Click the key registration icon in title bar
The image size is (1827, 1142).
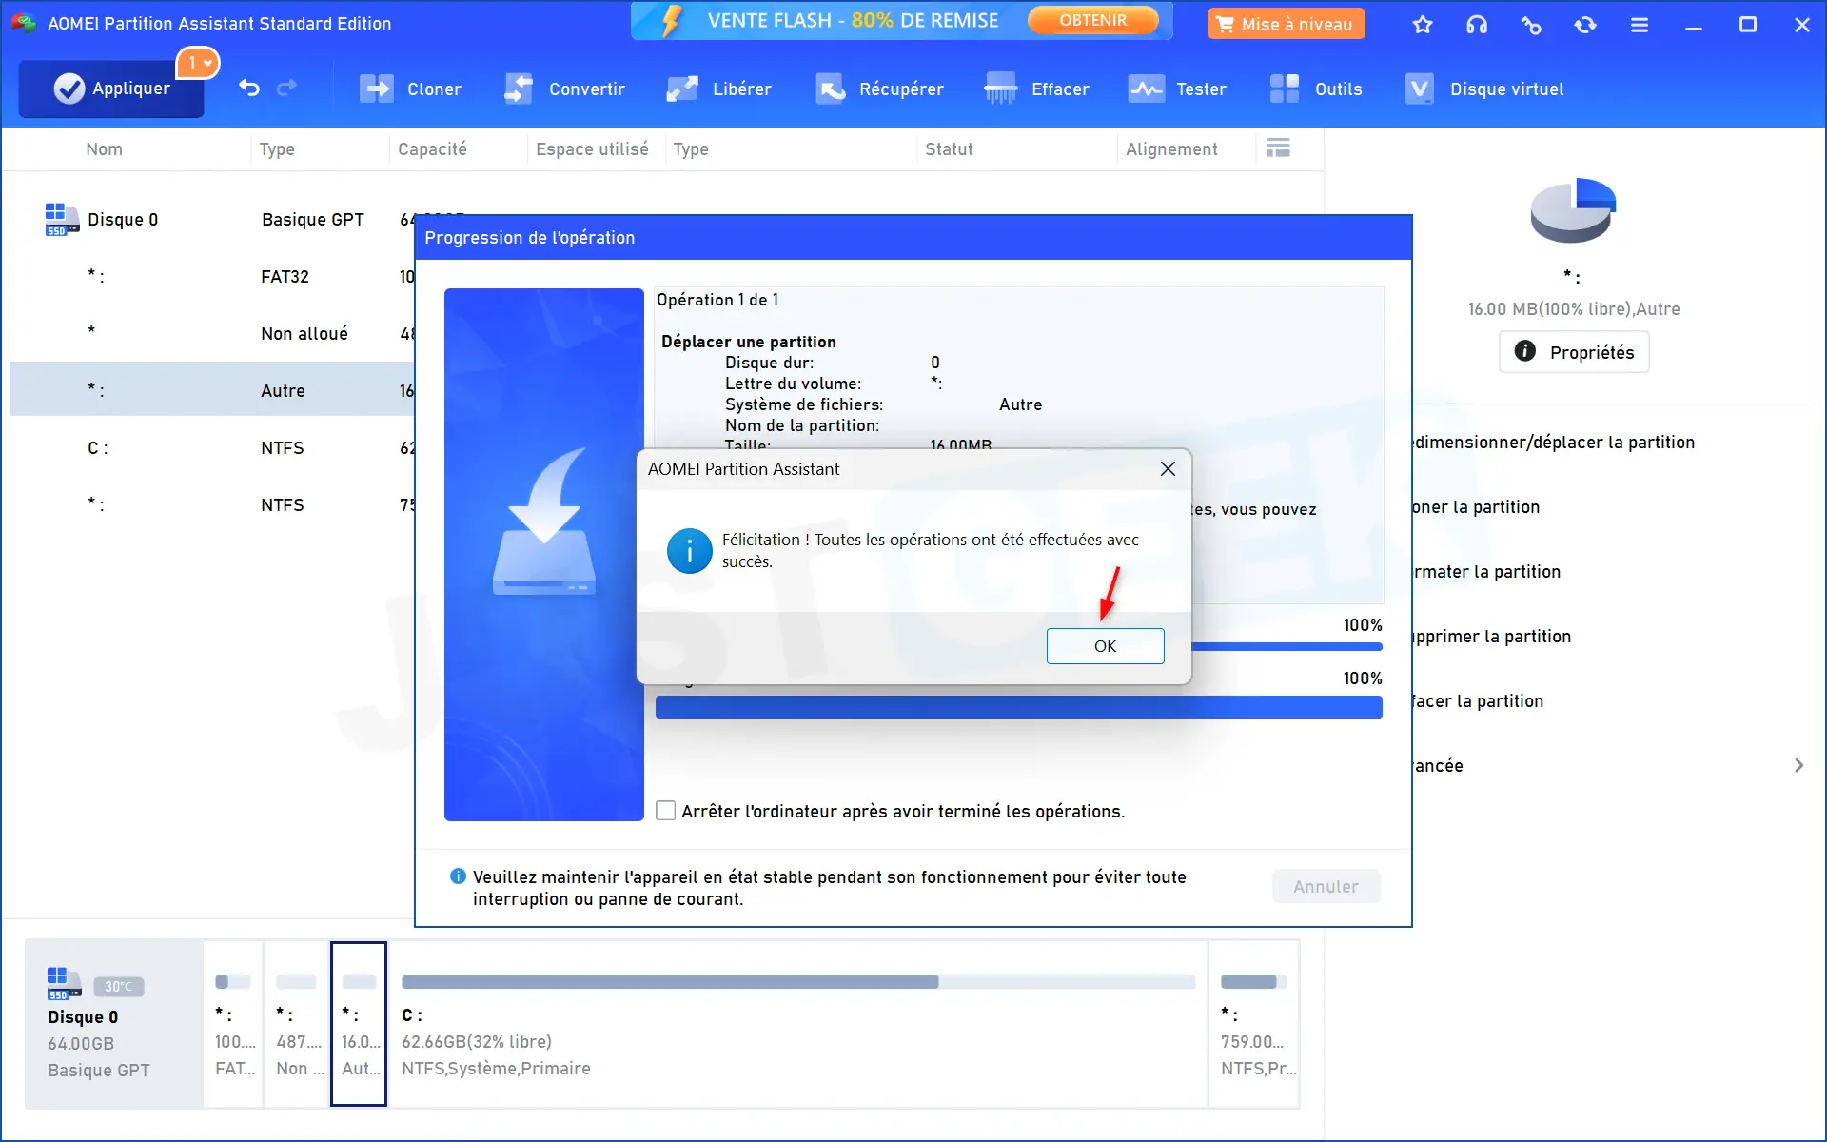click(1531, 25)
